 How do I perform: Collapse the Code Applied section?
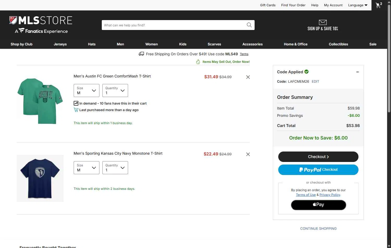tap(357, 72)
